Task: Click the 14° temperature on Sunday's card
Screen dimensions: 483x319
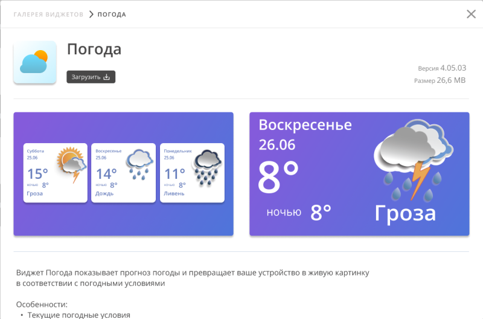Action: pos(106,174)
